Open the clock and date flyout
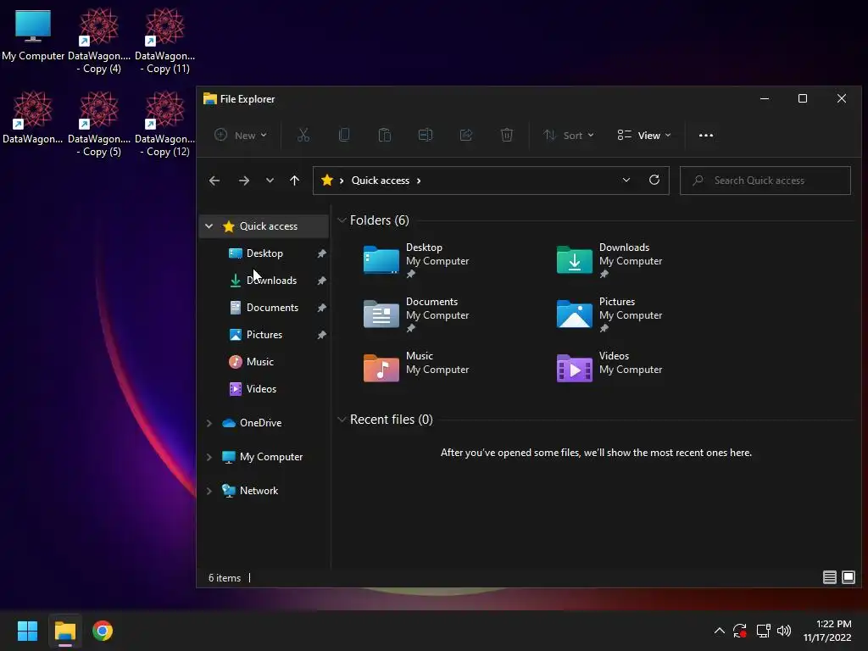868x651 pixels. (x=827, y=631)
